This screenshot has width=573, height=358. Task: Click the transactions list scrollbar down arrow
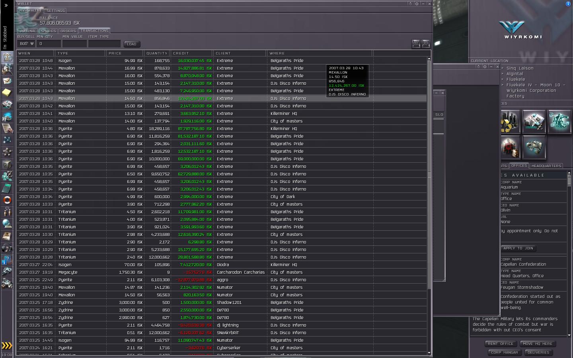(429, 353)
